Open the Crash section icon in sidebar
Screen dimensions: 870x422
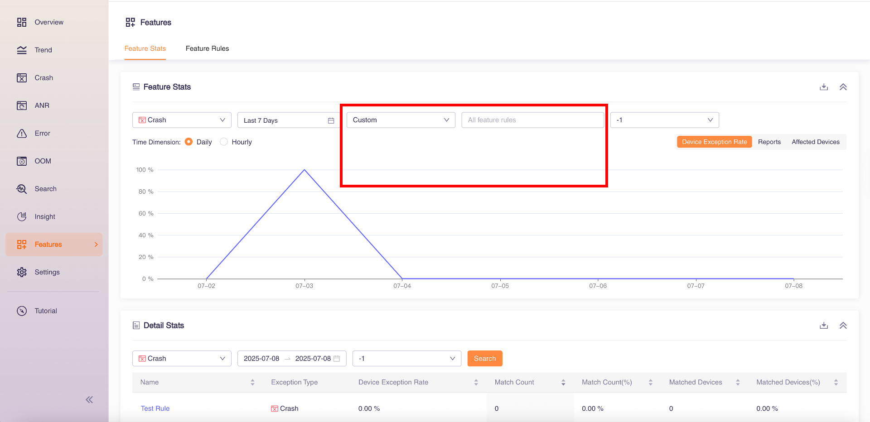point(22,78)
